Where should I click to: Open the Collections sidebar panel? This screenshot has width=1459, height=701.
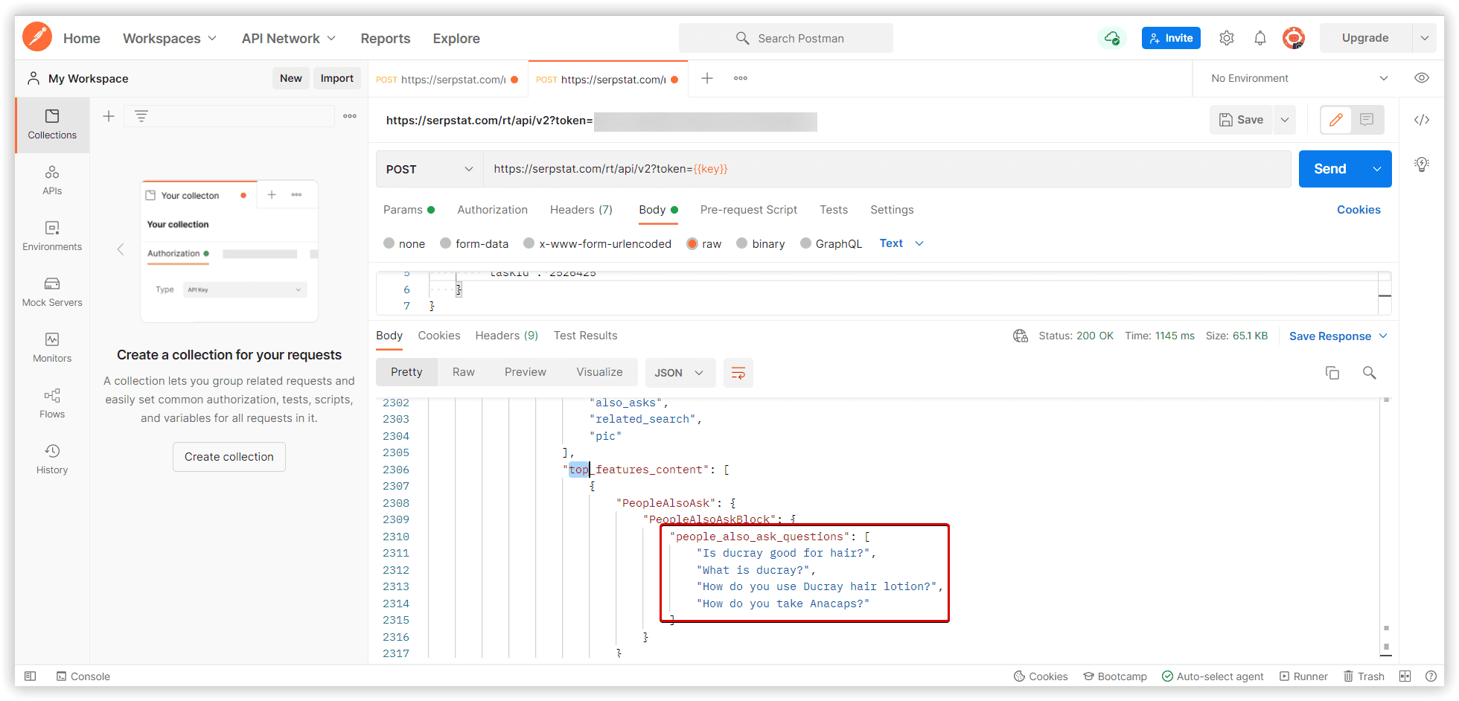[x=52, y=124]
